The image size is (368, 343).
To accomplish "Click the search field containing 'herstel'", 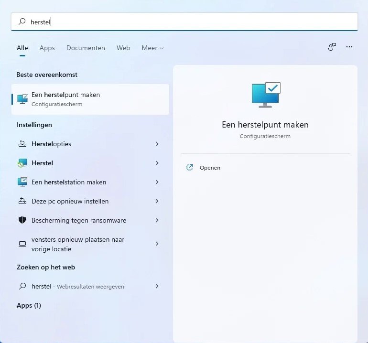I will tap(184, 22).
